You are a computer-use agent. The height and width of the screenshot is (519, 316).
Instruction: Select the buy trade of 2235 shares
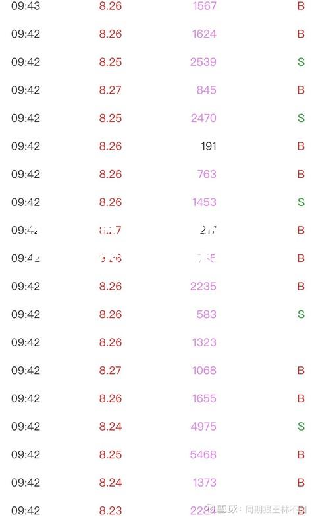pos(158,287)
